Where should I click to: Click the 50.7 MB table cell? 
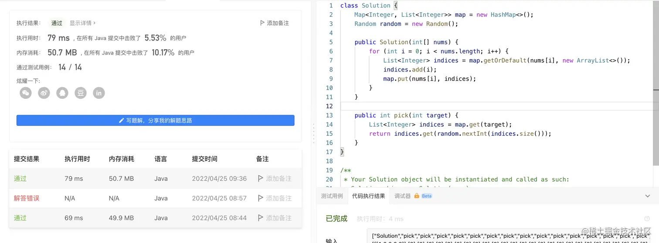[x=121, y=179]
